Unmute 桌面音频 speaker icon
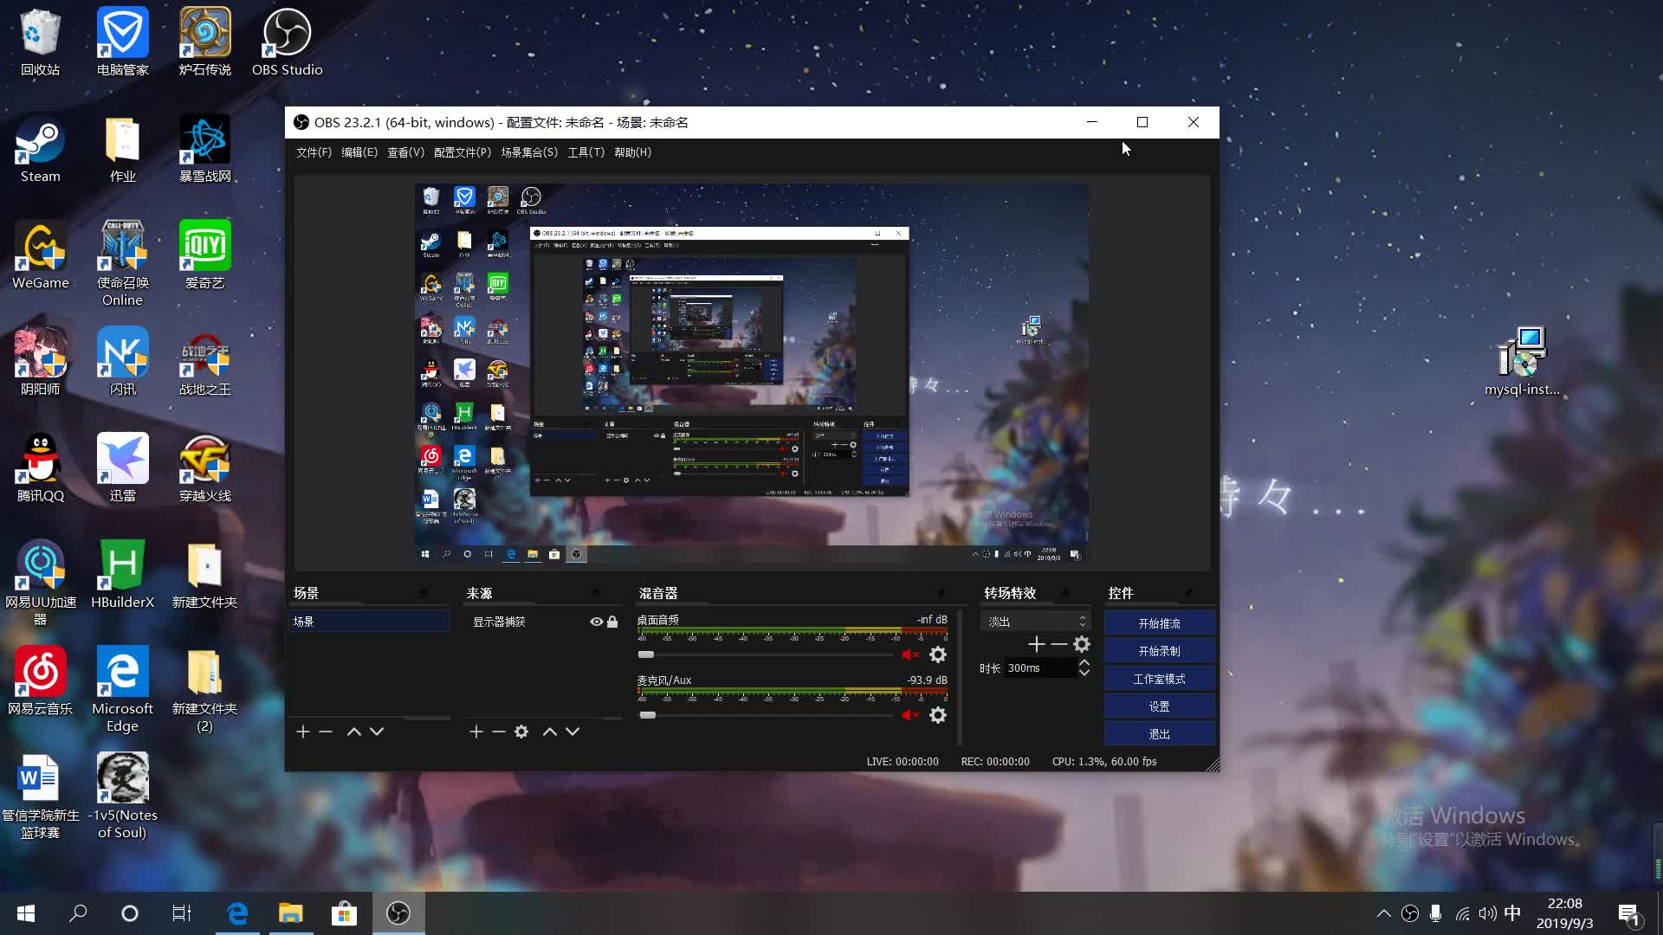Image resolution: width=1663 pixels, height=935 pixels. pyautogui.click(x=909, y=654)
